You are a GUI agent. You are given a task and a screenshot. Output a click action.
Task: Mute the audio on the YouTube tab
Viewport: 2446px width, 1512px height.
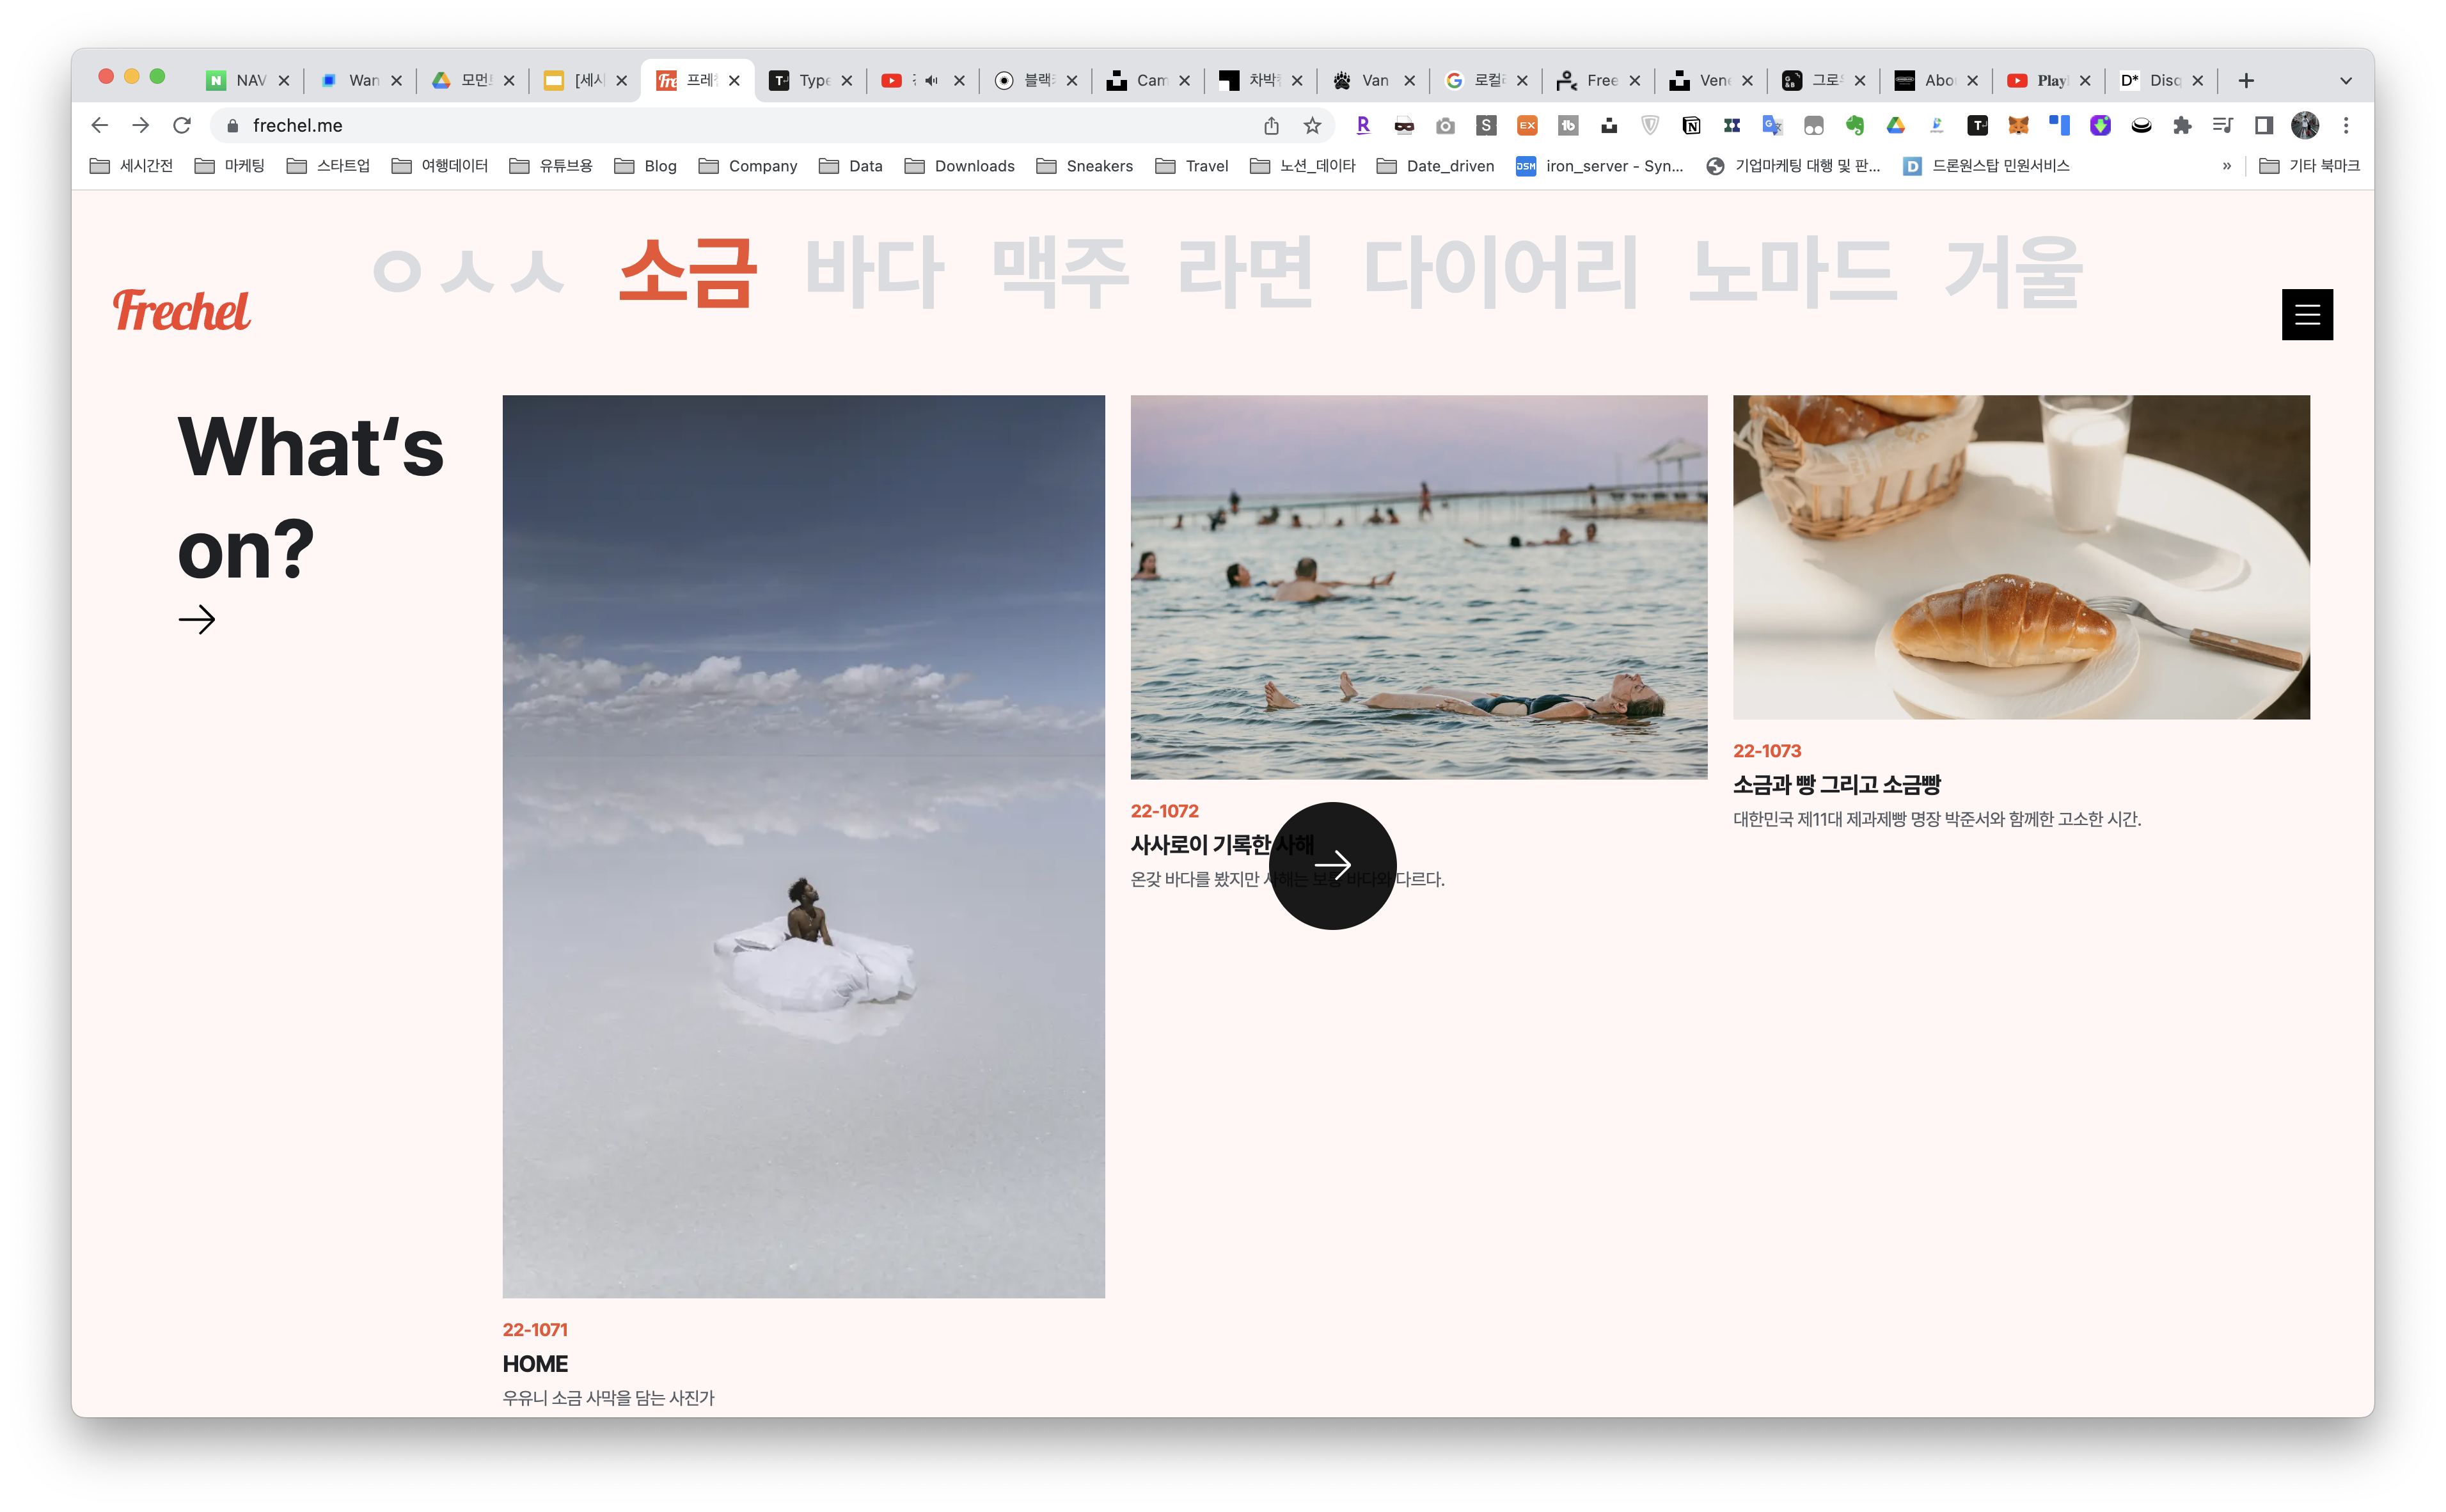click(x=931, y=80)
